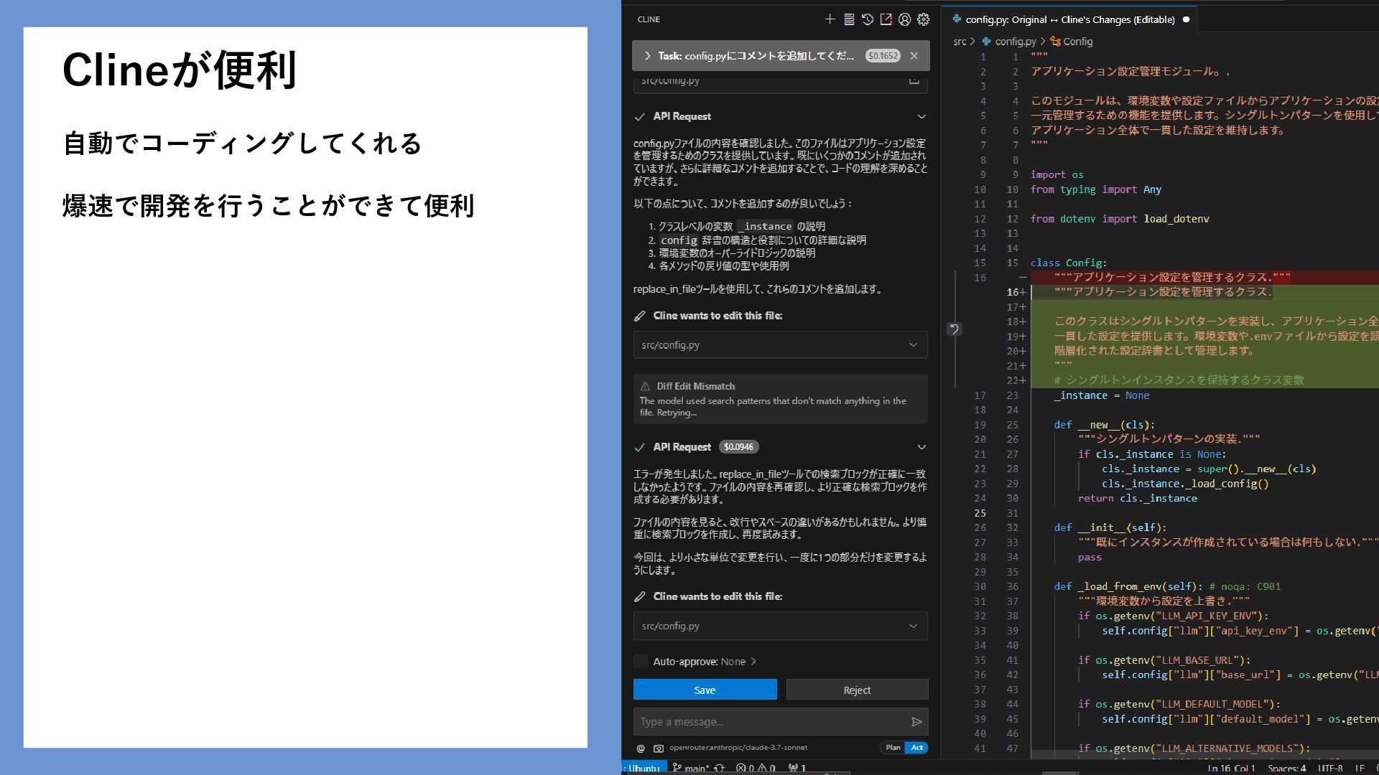Viewport: 1379px width, 775px height.
Task: Click the $0.1652 task cost badge
Action: (883, 55)
